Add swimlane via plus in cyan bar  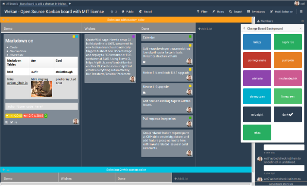[3, 170]
